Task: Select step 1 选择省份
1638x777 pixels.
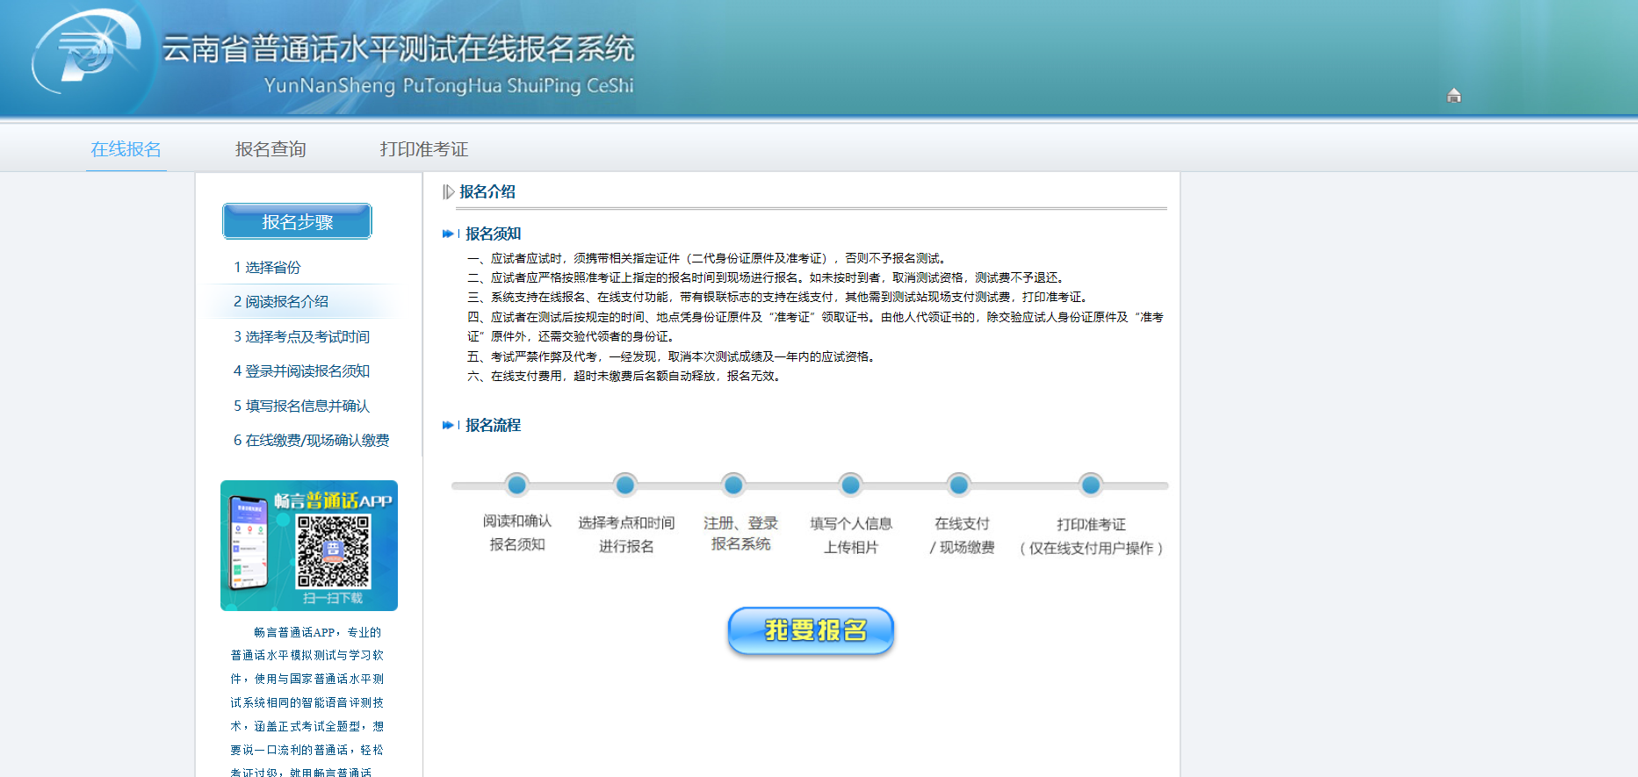Action: [x=267, y=267]
